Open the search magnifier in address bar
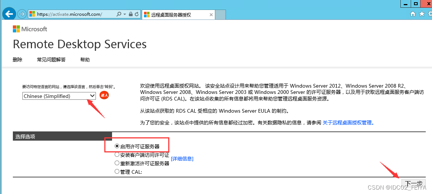Screen dimensions: 432x194 119,14
